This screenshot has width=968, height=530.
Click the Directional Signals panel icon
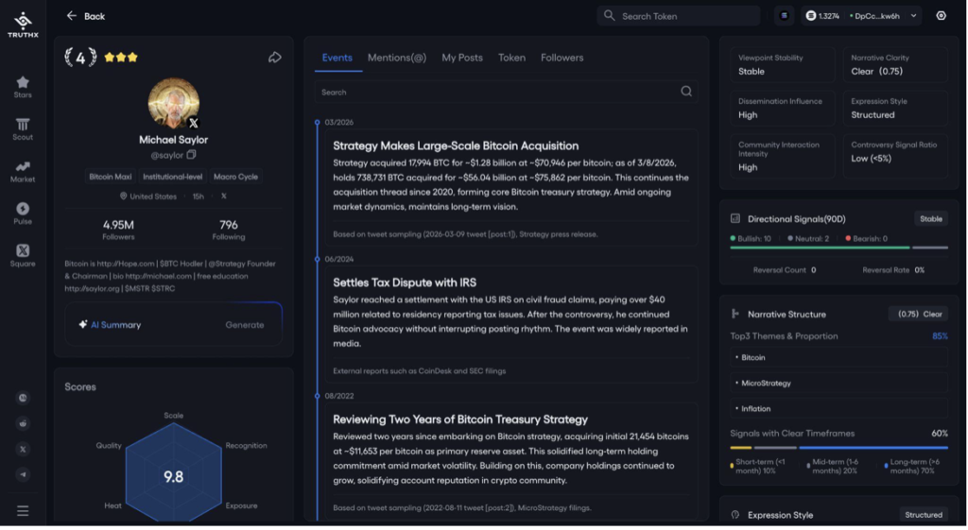pyautogui.click(x=735, y=218)
